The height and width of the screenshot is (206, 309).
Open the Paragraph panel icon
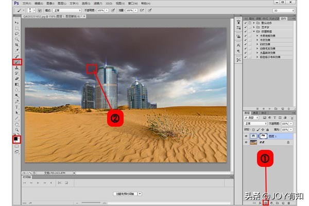(238, 51)
